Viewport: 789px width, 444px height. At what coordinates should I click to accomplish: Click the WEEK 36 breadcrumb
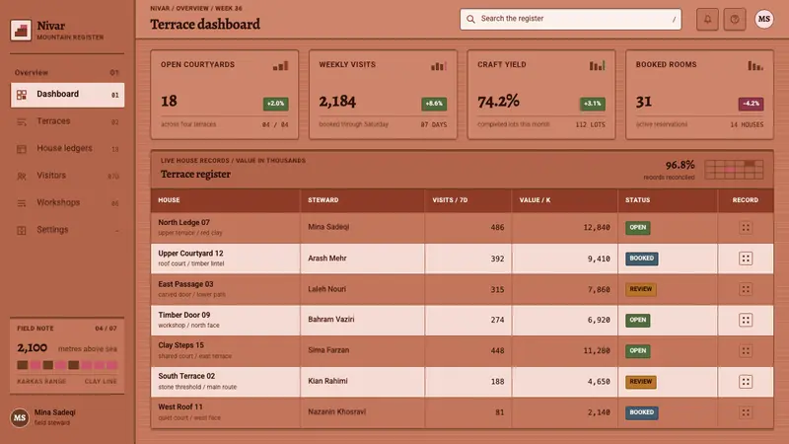pyautogui.click(x=229, y=8)
